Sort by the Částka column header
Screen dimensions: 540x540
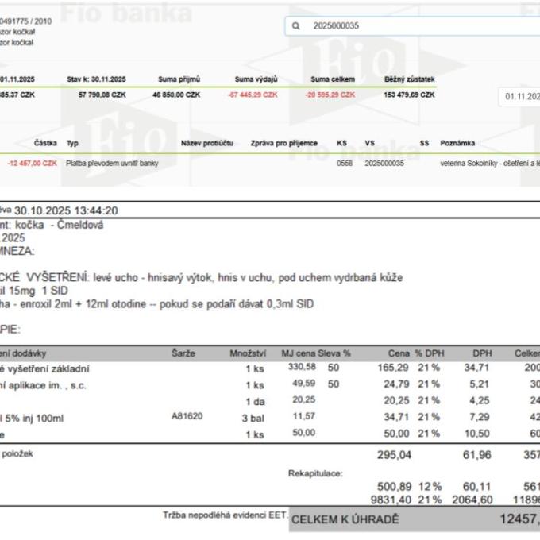(45, 143)
